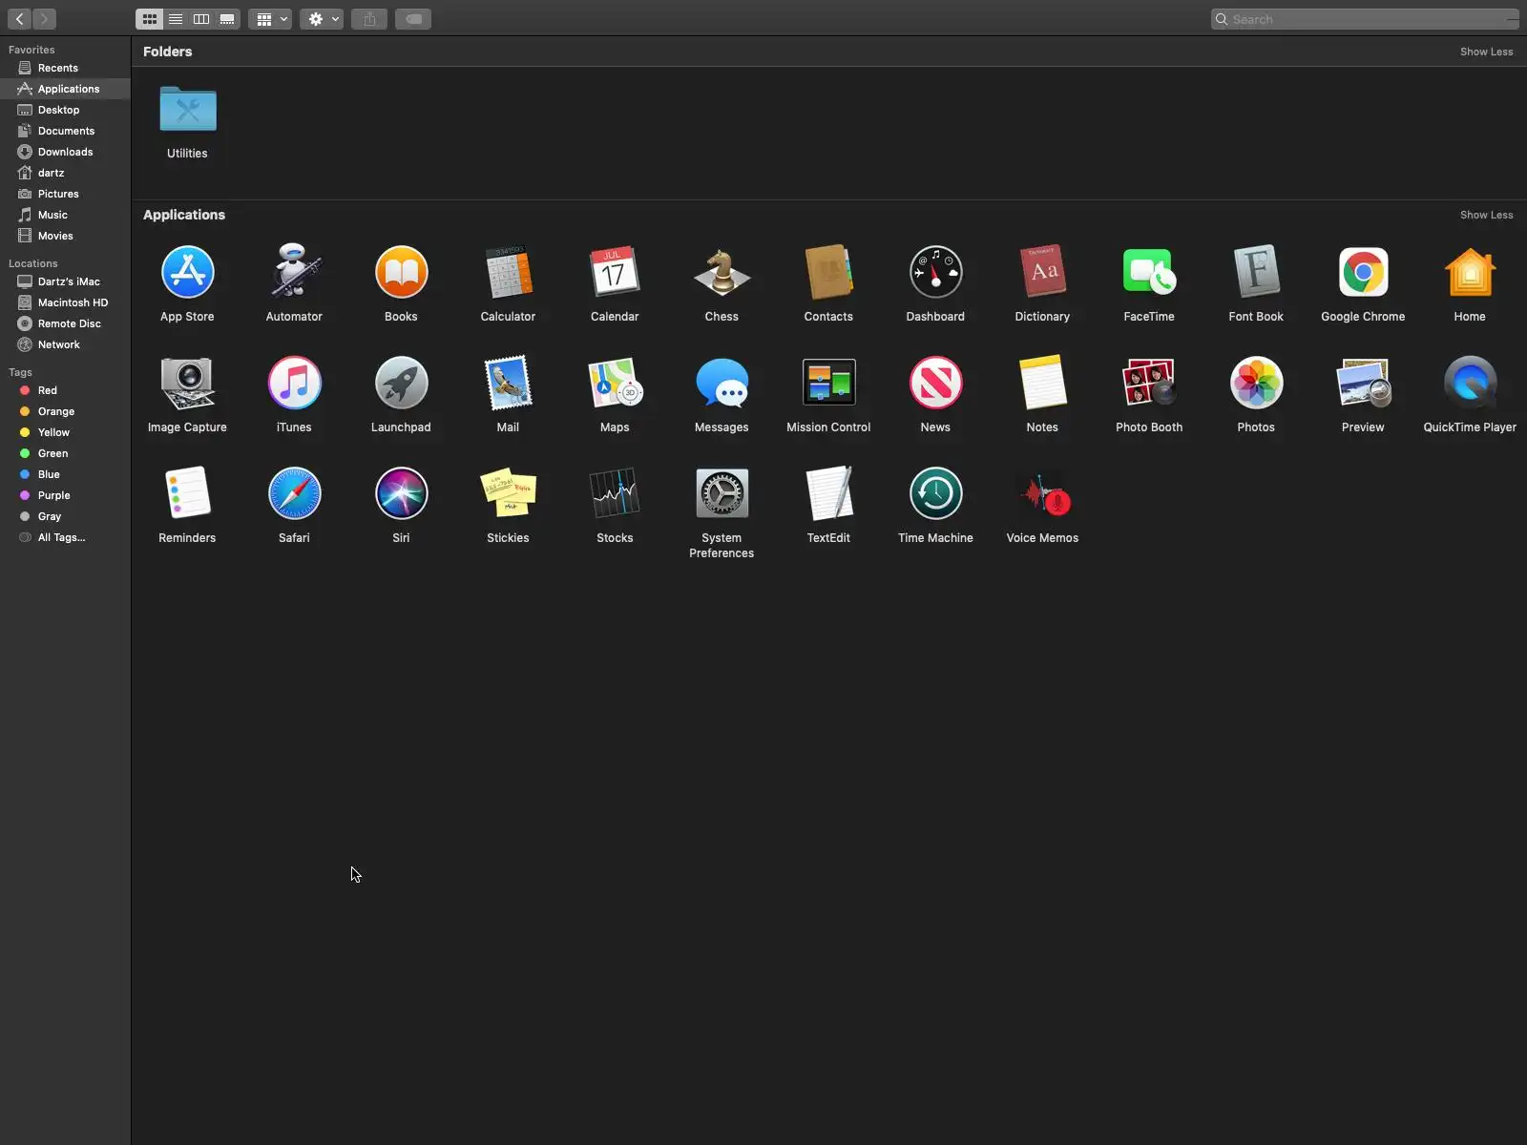
Task: Open the Calendar app
Action: coord(615,273)
